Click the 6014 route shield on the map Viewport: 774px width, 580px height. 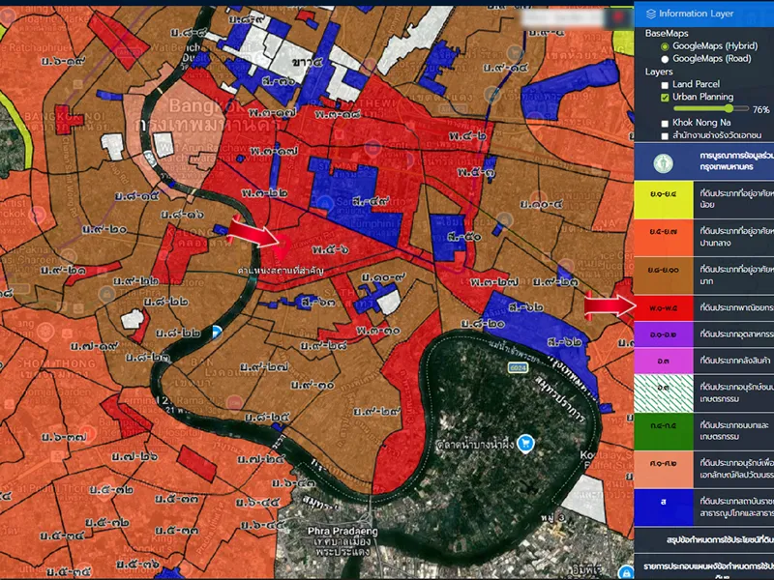pos(518,368)
